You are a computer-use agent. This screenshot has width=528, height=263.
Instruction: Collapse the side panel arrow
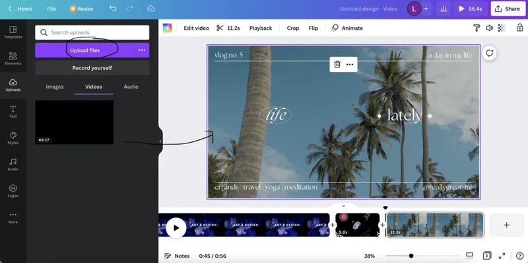click(x=160, y=141)
